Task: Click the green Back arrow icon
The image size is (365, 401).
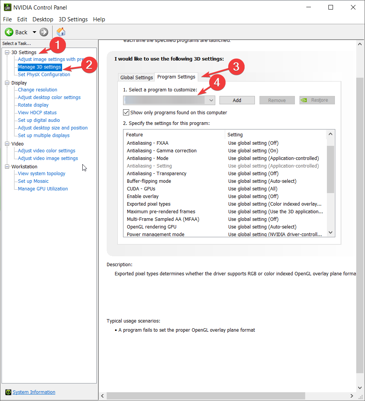Action: point(9,32)
